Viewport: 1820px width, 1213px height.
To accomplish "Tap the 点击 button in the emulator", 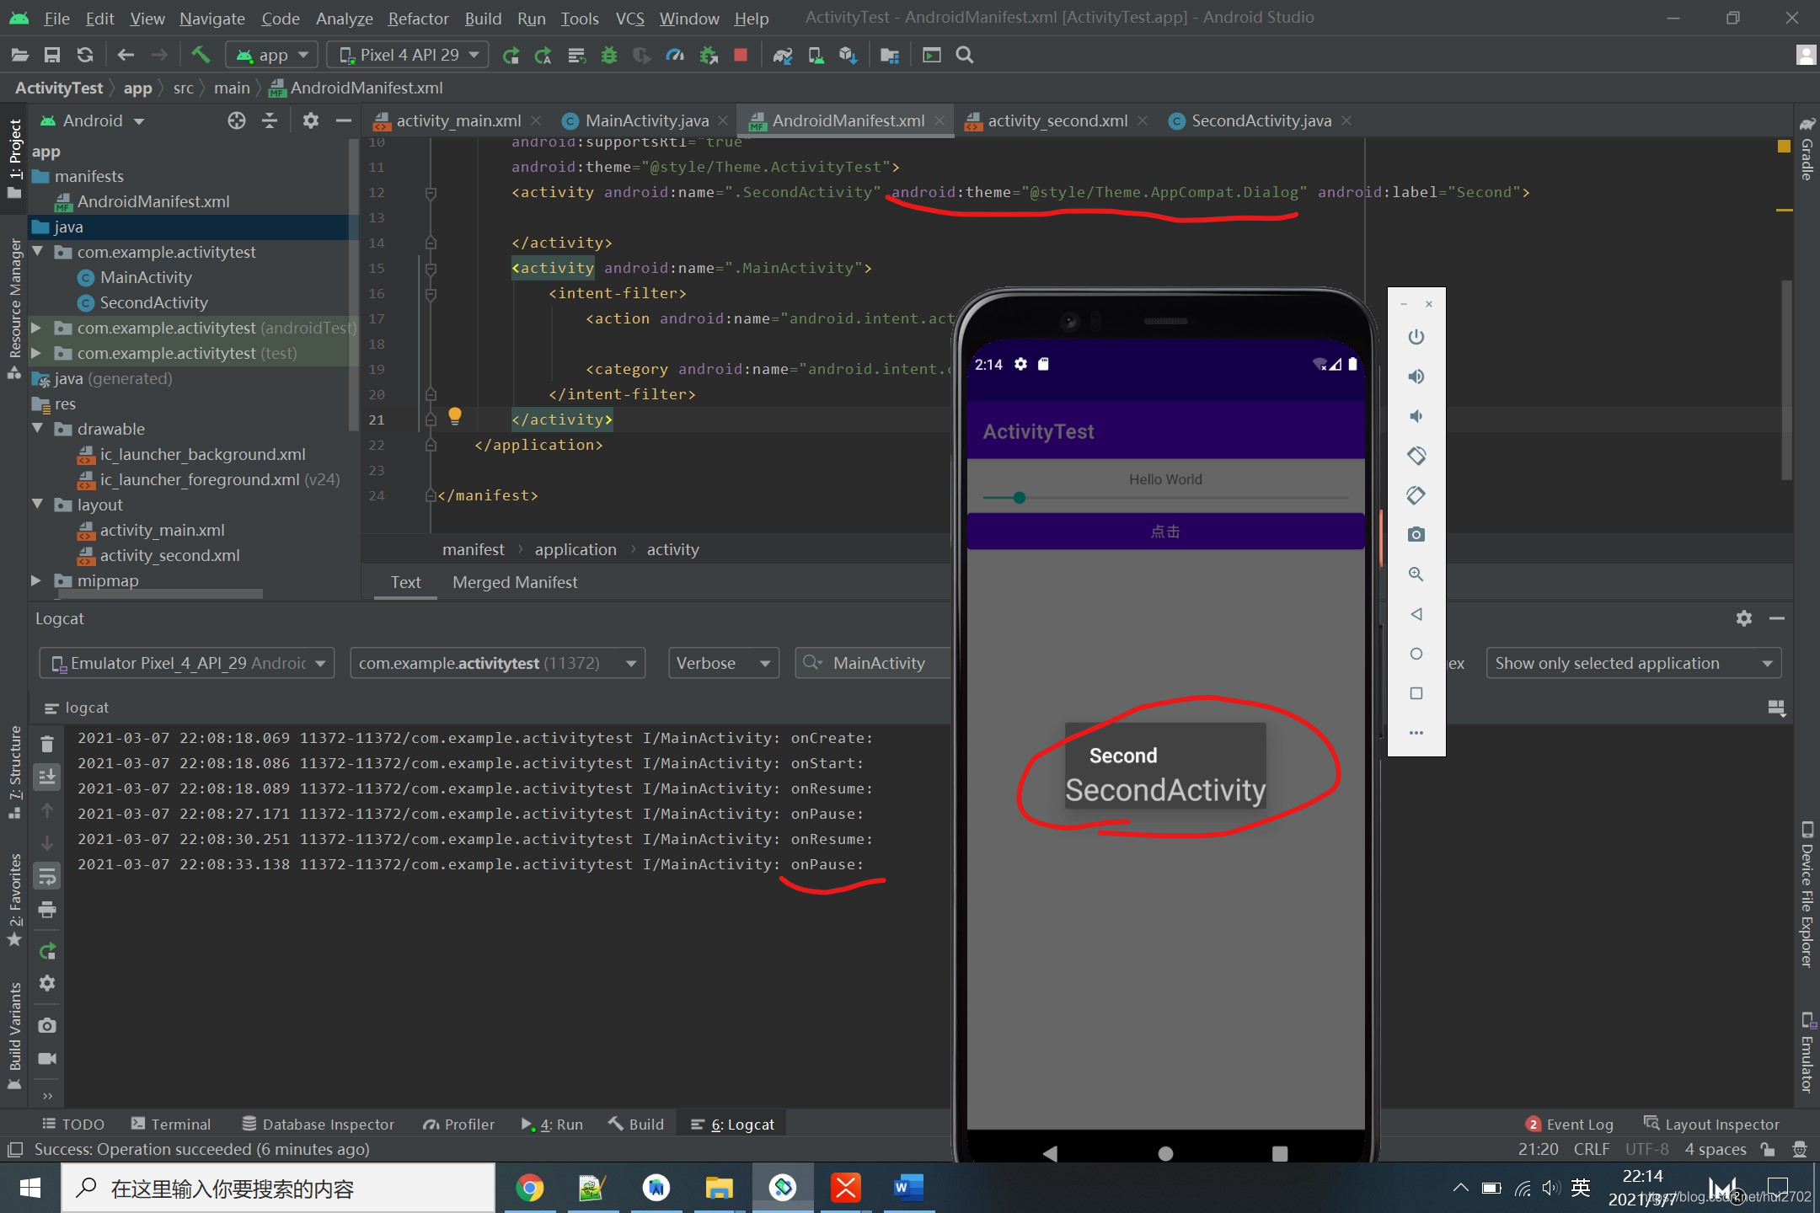I will [x=1165, y=532].
